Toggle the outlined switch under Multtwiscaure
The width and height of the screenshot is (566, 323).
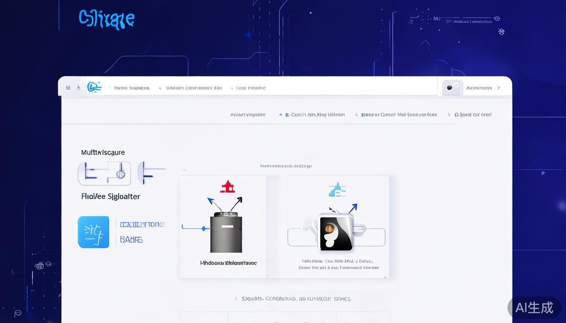coord(104,173)
